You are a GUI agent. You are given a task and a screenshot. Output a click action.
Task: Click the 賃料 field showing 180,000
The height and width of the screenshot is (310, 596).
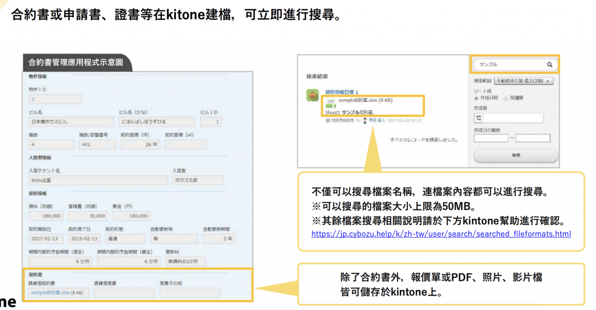coord(46,216)
